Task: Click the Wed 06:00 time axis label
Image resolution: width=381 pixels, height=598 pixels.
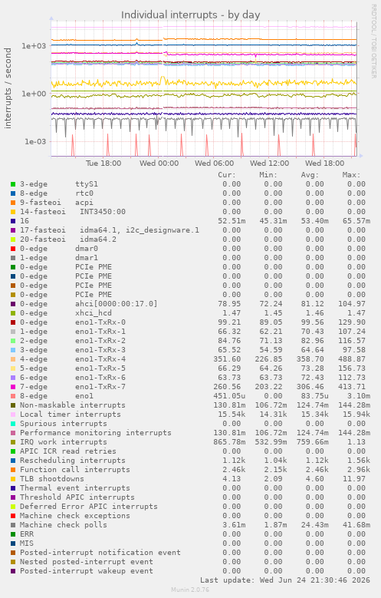Action: point(214,164)
